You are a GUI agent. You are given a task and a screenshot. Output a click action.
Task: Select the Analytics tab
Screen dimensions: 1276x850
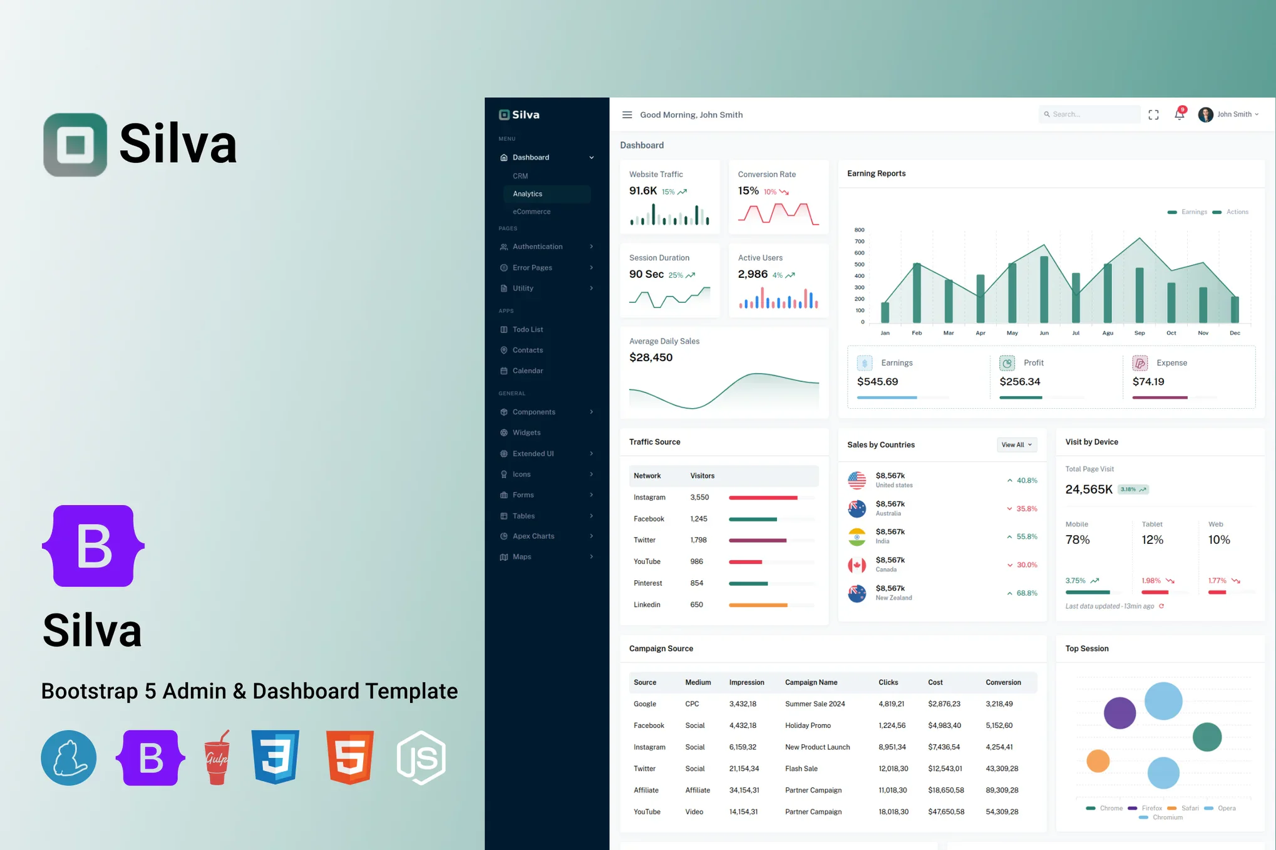527,193
